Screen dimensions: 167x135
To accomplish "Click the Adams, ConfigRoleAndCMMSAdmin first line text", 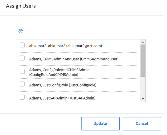I will pyautogui.click(x=59, y=70).
